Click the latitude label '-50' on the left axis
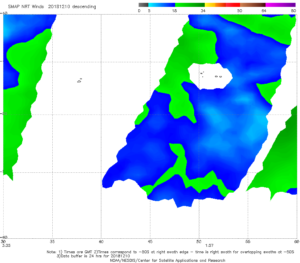300x263 pixels. 4,113
